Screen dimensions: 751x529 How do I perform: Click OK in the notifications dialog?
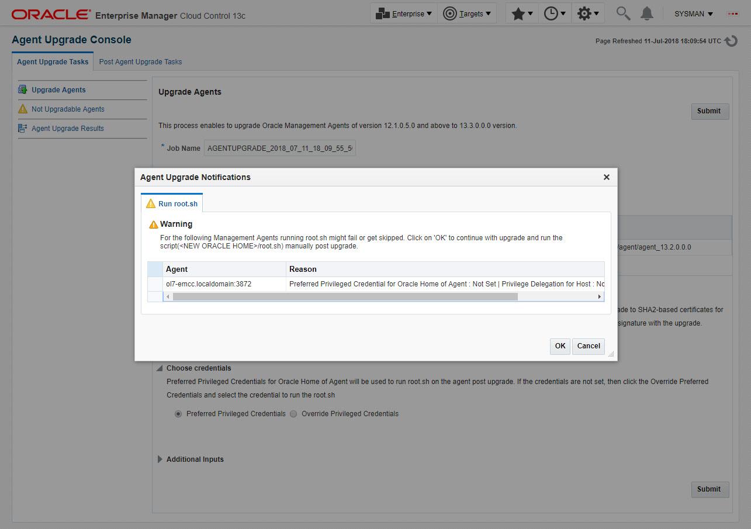[x=560, y=346]
